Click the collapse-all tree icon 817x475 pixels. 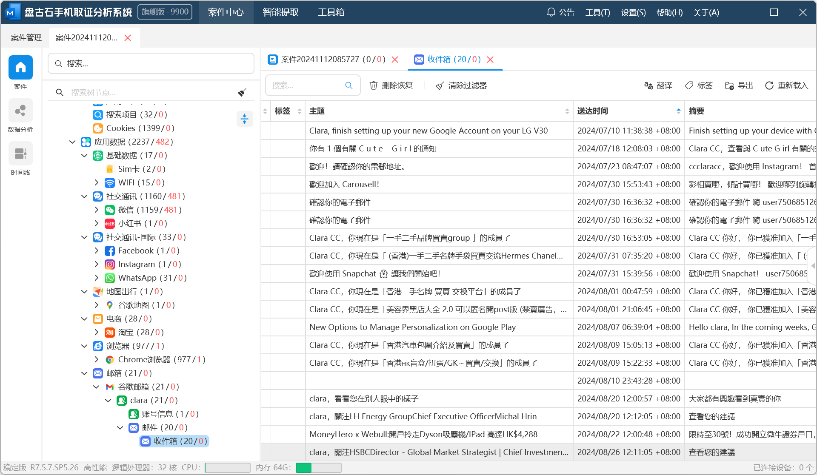pos(245,119)
